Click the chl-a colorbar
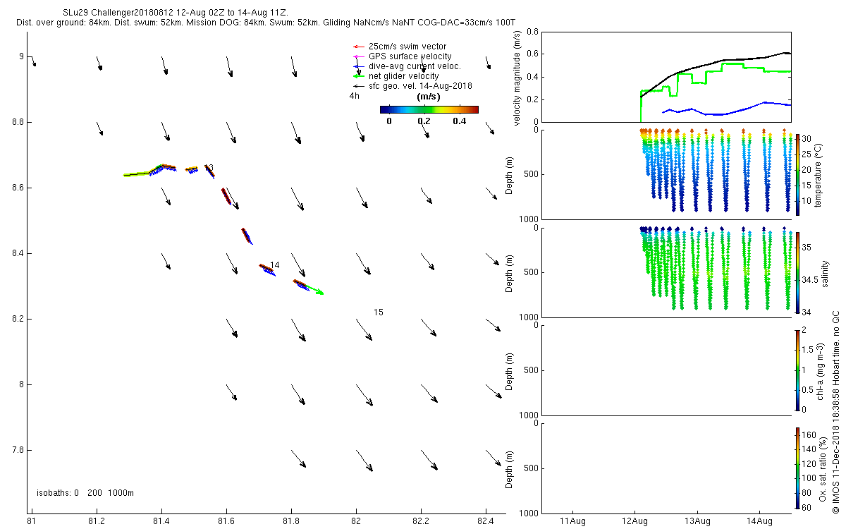 797,370
